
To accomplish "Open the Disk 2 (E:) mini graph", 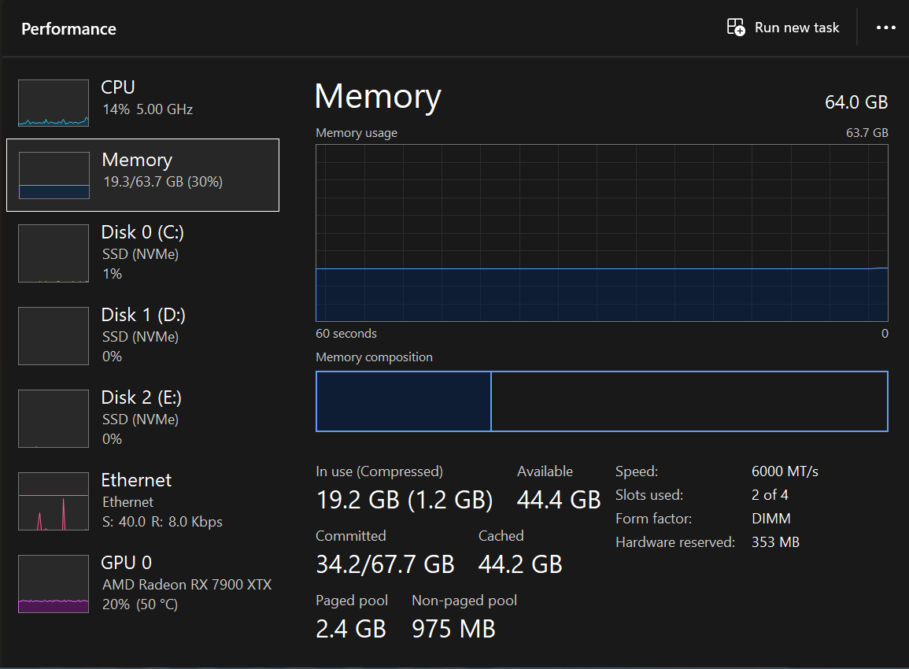I will tap(54, 419).
